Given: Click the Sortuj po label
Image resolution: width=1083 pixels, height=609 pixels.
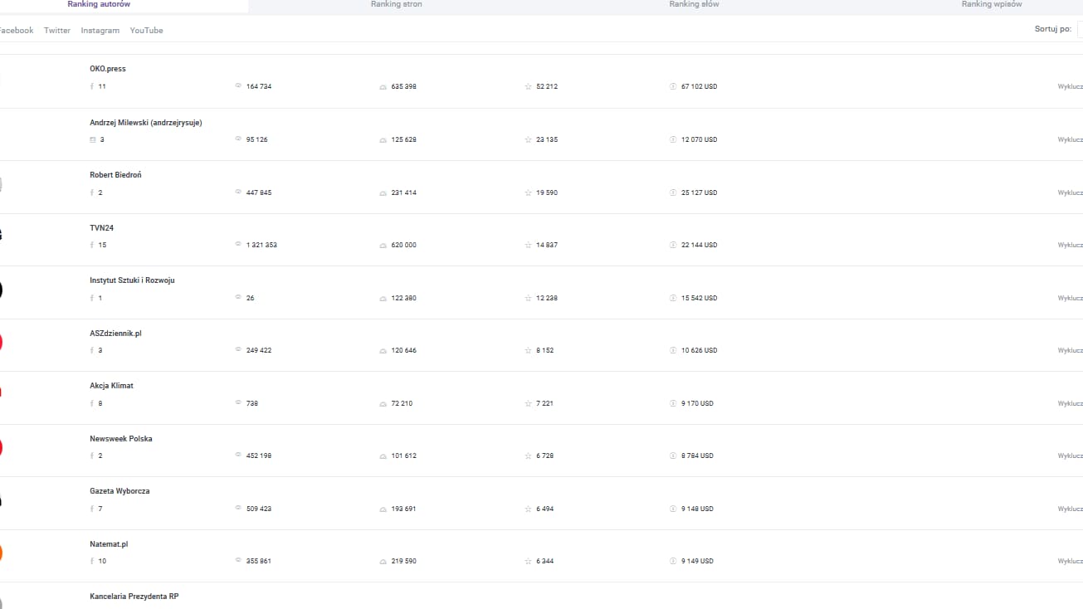Looking at the screenshot, I should tap(1052, 29).
